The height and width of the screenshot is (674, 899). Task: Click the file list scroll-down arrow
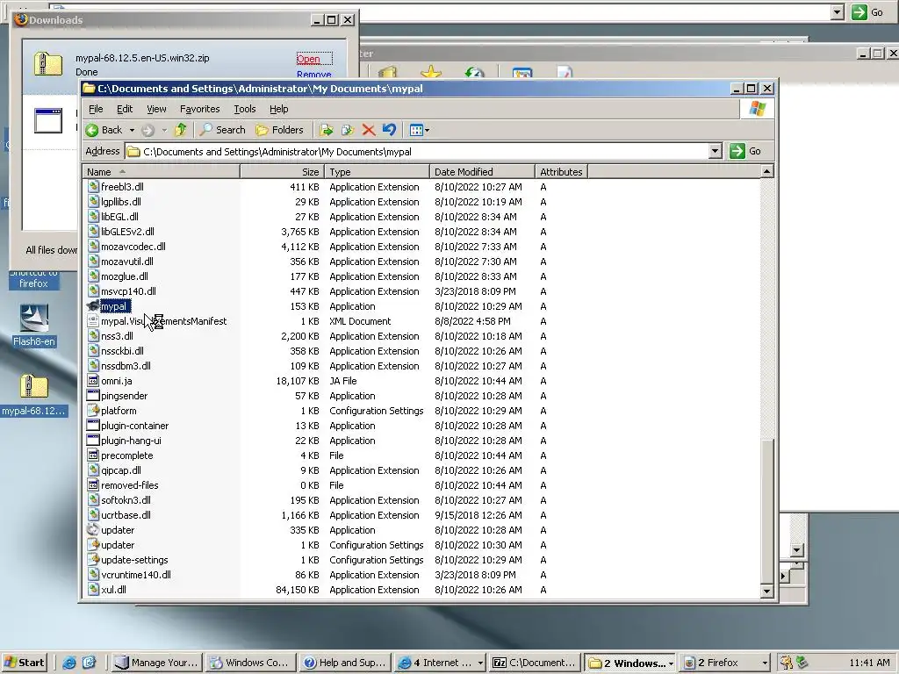[766, 591]
